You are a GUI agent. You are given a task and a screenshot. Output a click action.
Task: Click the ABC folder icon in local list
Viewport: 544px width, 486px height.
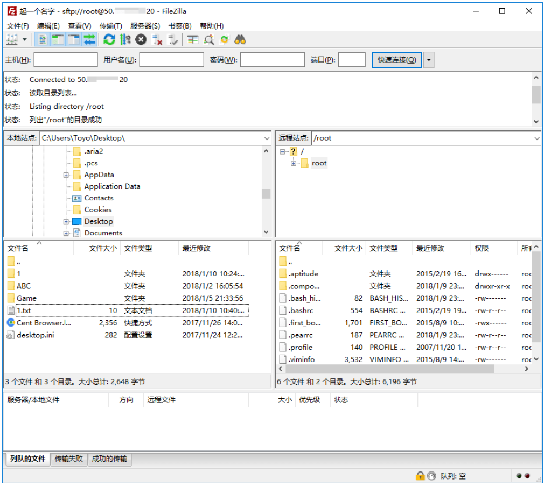pyautogui.click(x=11, y=286)
